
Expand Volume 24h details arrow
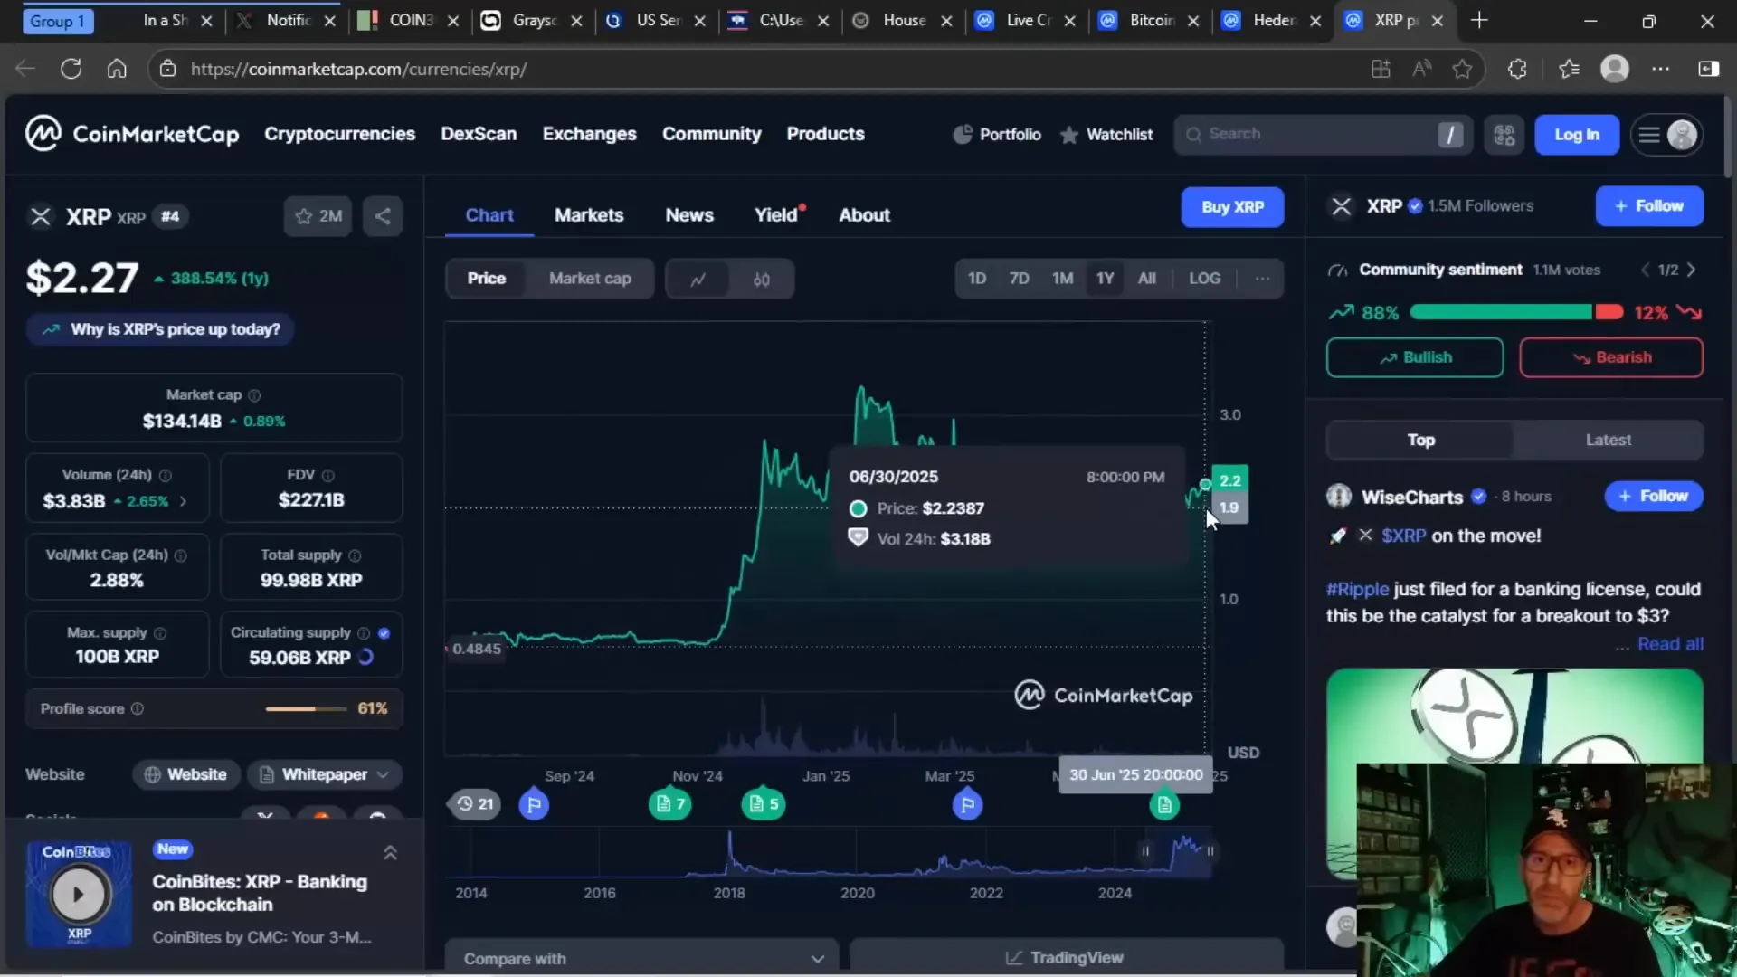point(183,501)
